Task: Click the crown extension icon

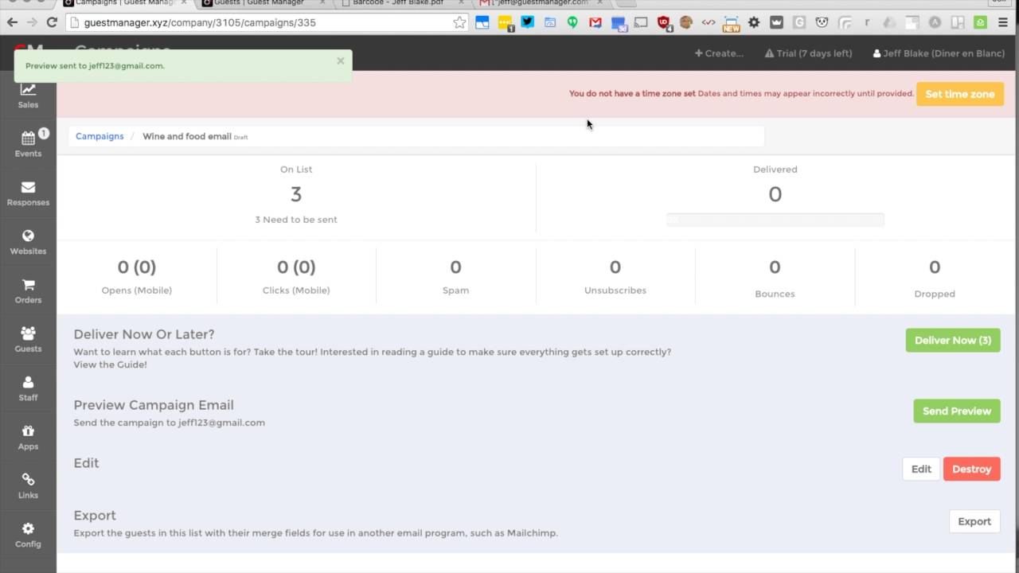Action: tap(776, 22)
